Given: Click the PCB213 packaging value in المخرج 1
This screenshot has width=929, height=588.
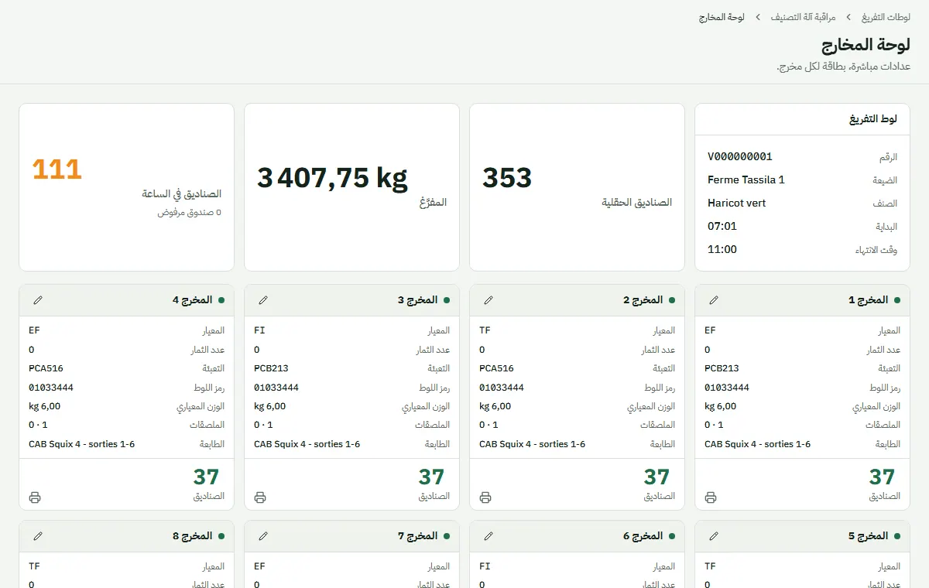Looking at the screenshot, I should pyautogui.click(x=722, y=368).
